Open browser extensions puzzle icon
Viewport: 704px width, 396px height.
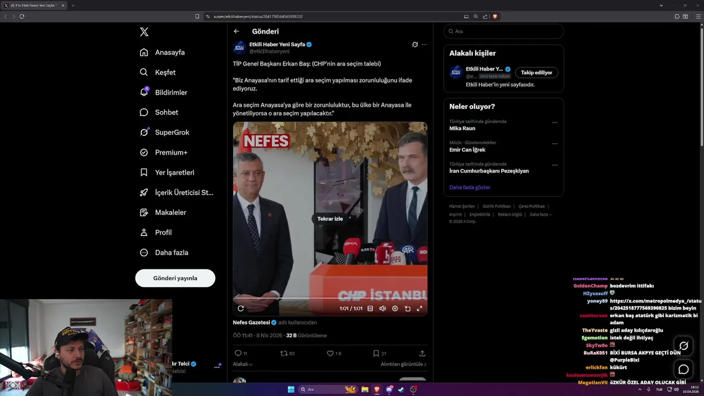point(676,16)
